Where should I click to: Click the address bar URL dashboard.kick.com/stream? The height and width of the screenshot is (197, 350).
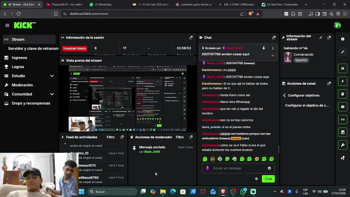(89, 14)
